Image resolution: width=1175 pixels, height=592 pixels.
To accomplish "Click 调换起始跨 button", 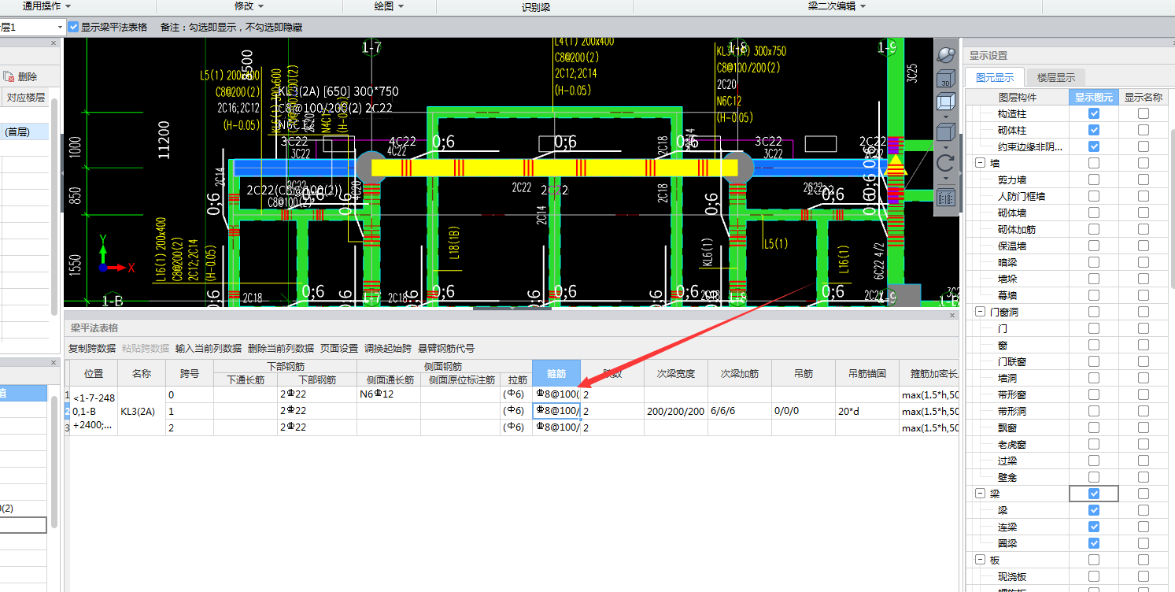I will [387, 348].
